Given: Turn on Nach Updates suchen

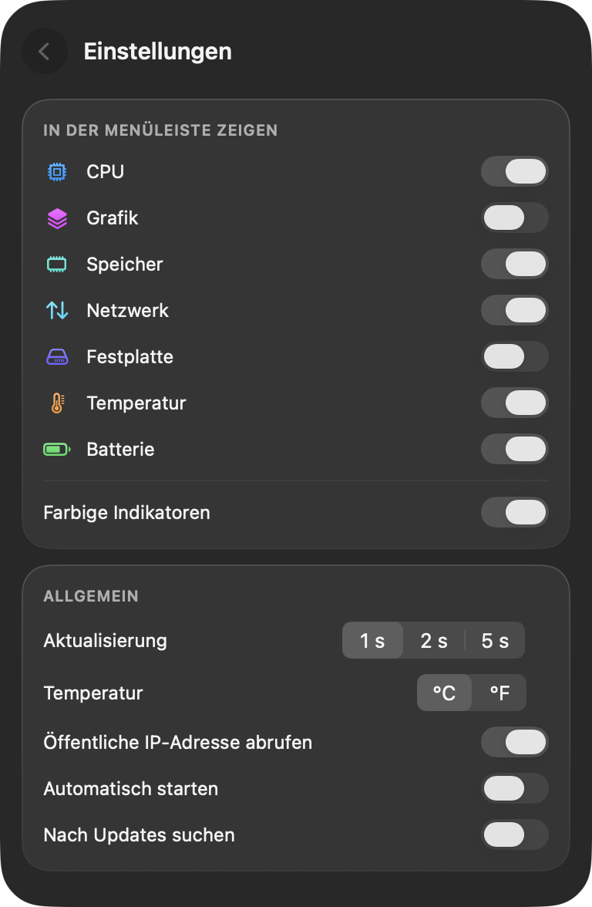Looking at the screenshot, I should pyautogui.click(x=515, y=835).
